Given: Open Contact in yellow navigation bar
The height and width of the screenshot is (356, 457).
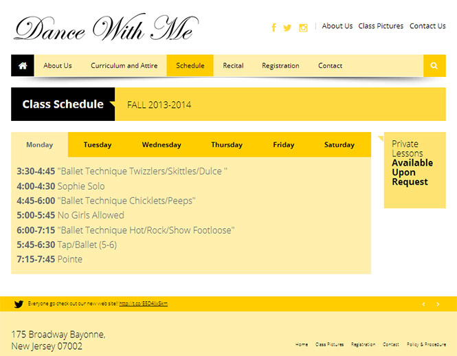Looking at the screenshot, I should 330,65.
